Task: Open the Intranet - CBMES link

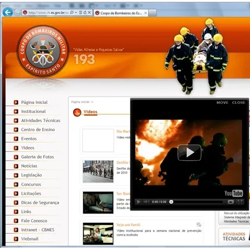Action: (38, 230)
